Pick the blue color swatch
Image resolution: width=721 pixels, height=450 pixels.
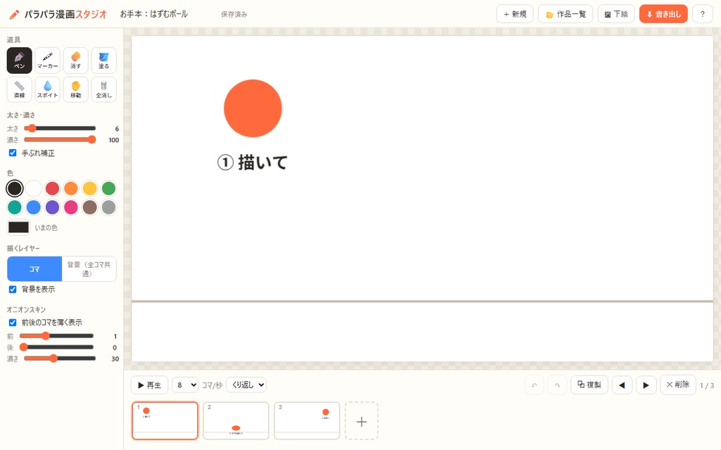coord(34,207)
